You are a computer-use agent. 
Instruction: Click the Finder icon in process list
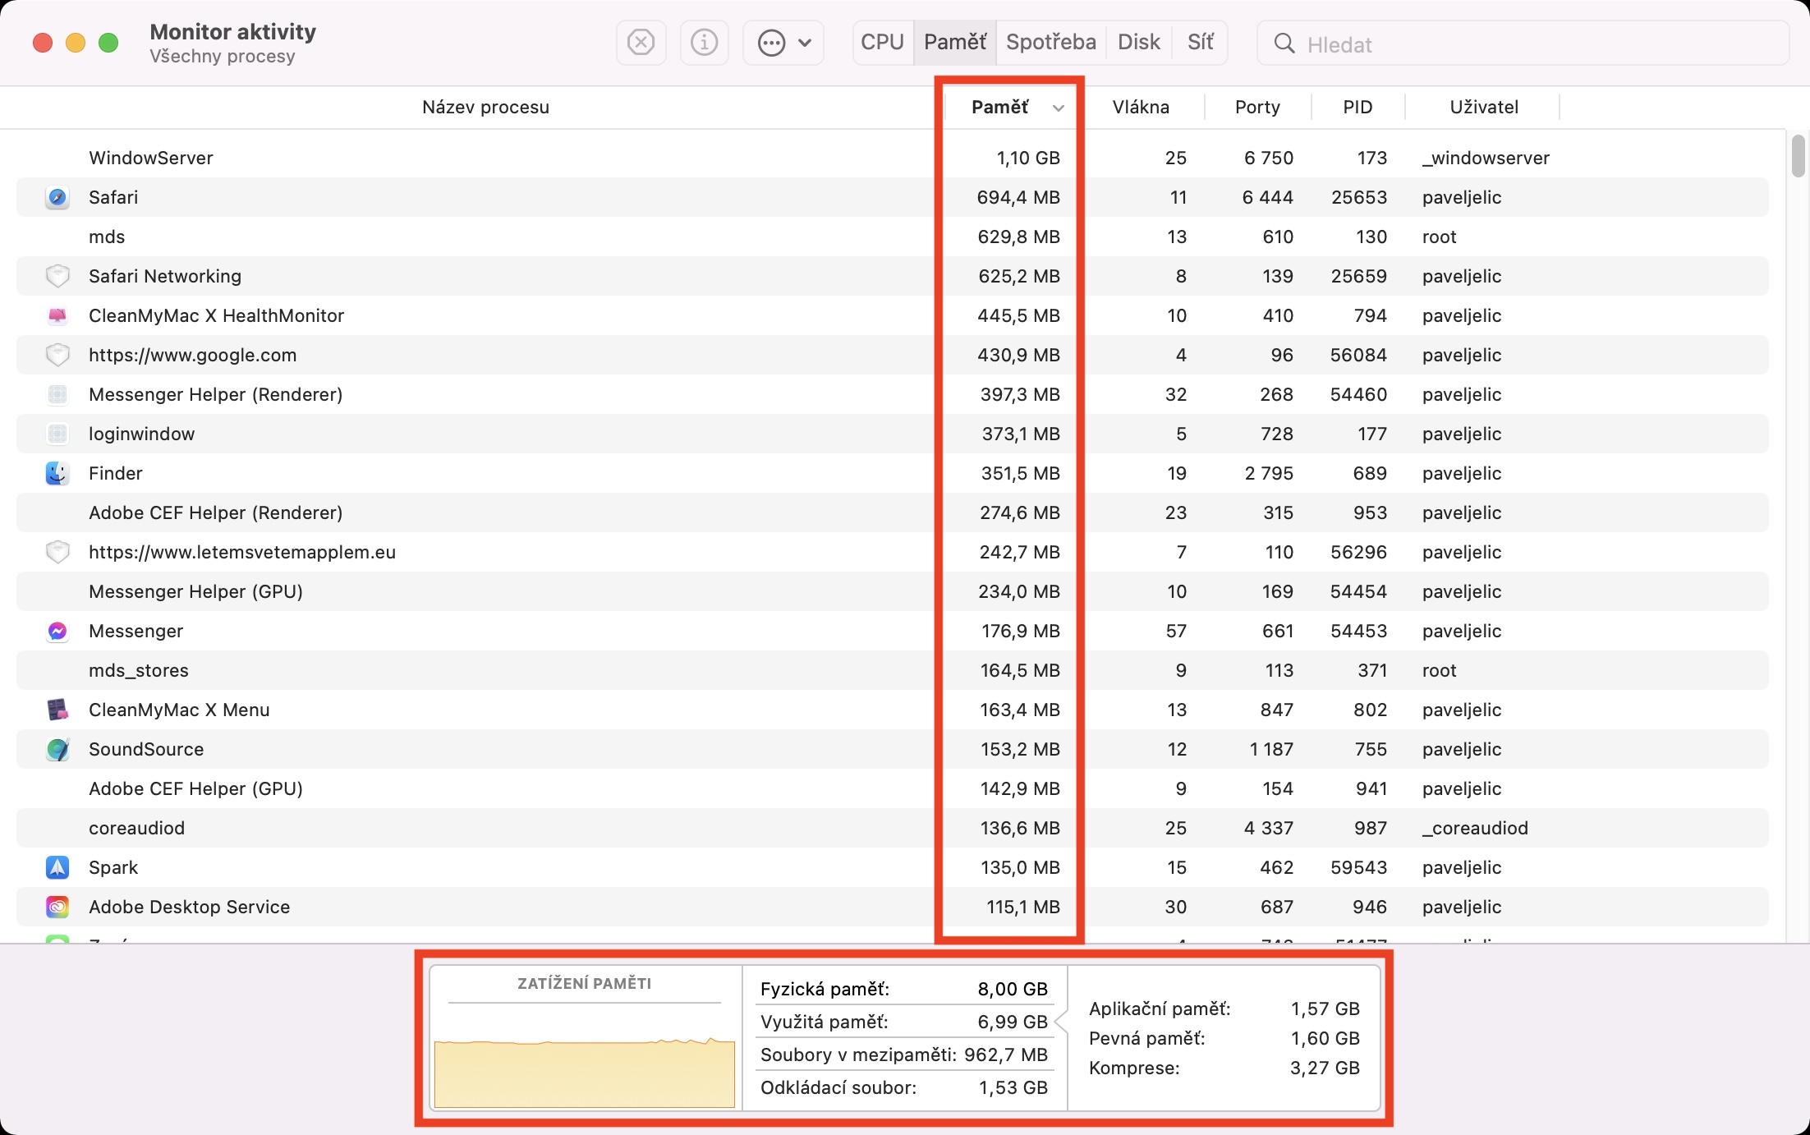click(x=57, y=473)
